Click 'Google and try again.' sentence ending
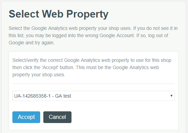Screen dimensions: 188x133 pyautogui.click(x=32, y=43)
